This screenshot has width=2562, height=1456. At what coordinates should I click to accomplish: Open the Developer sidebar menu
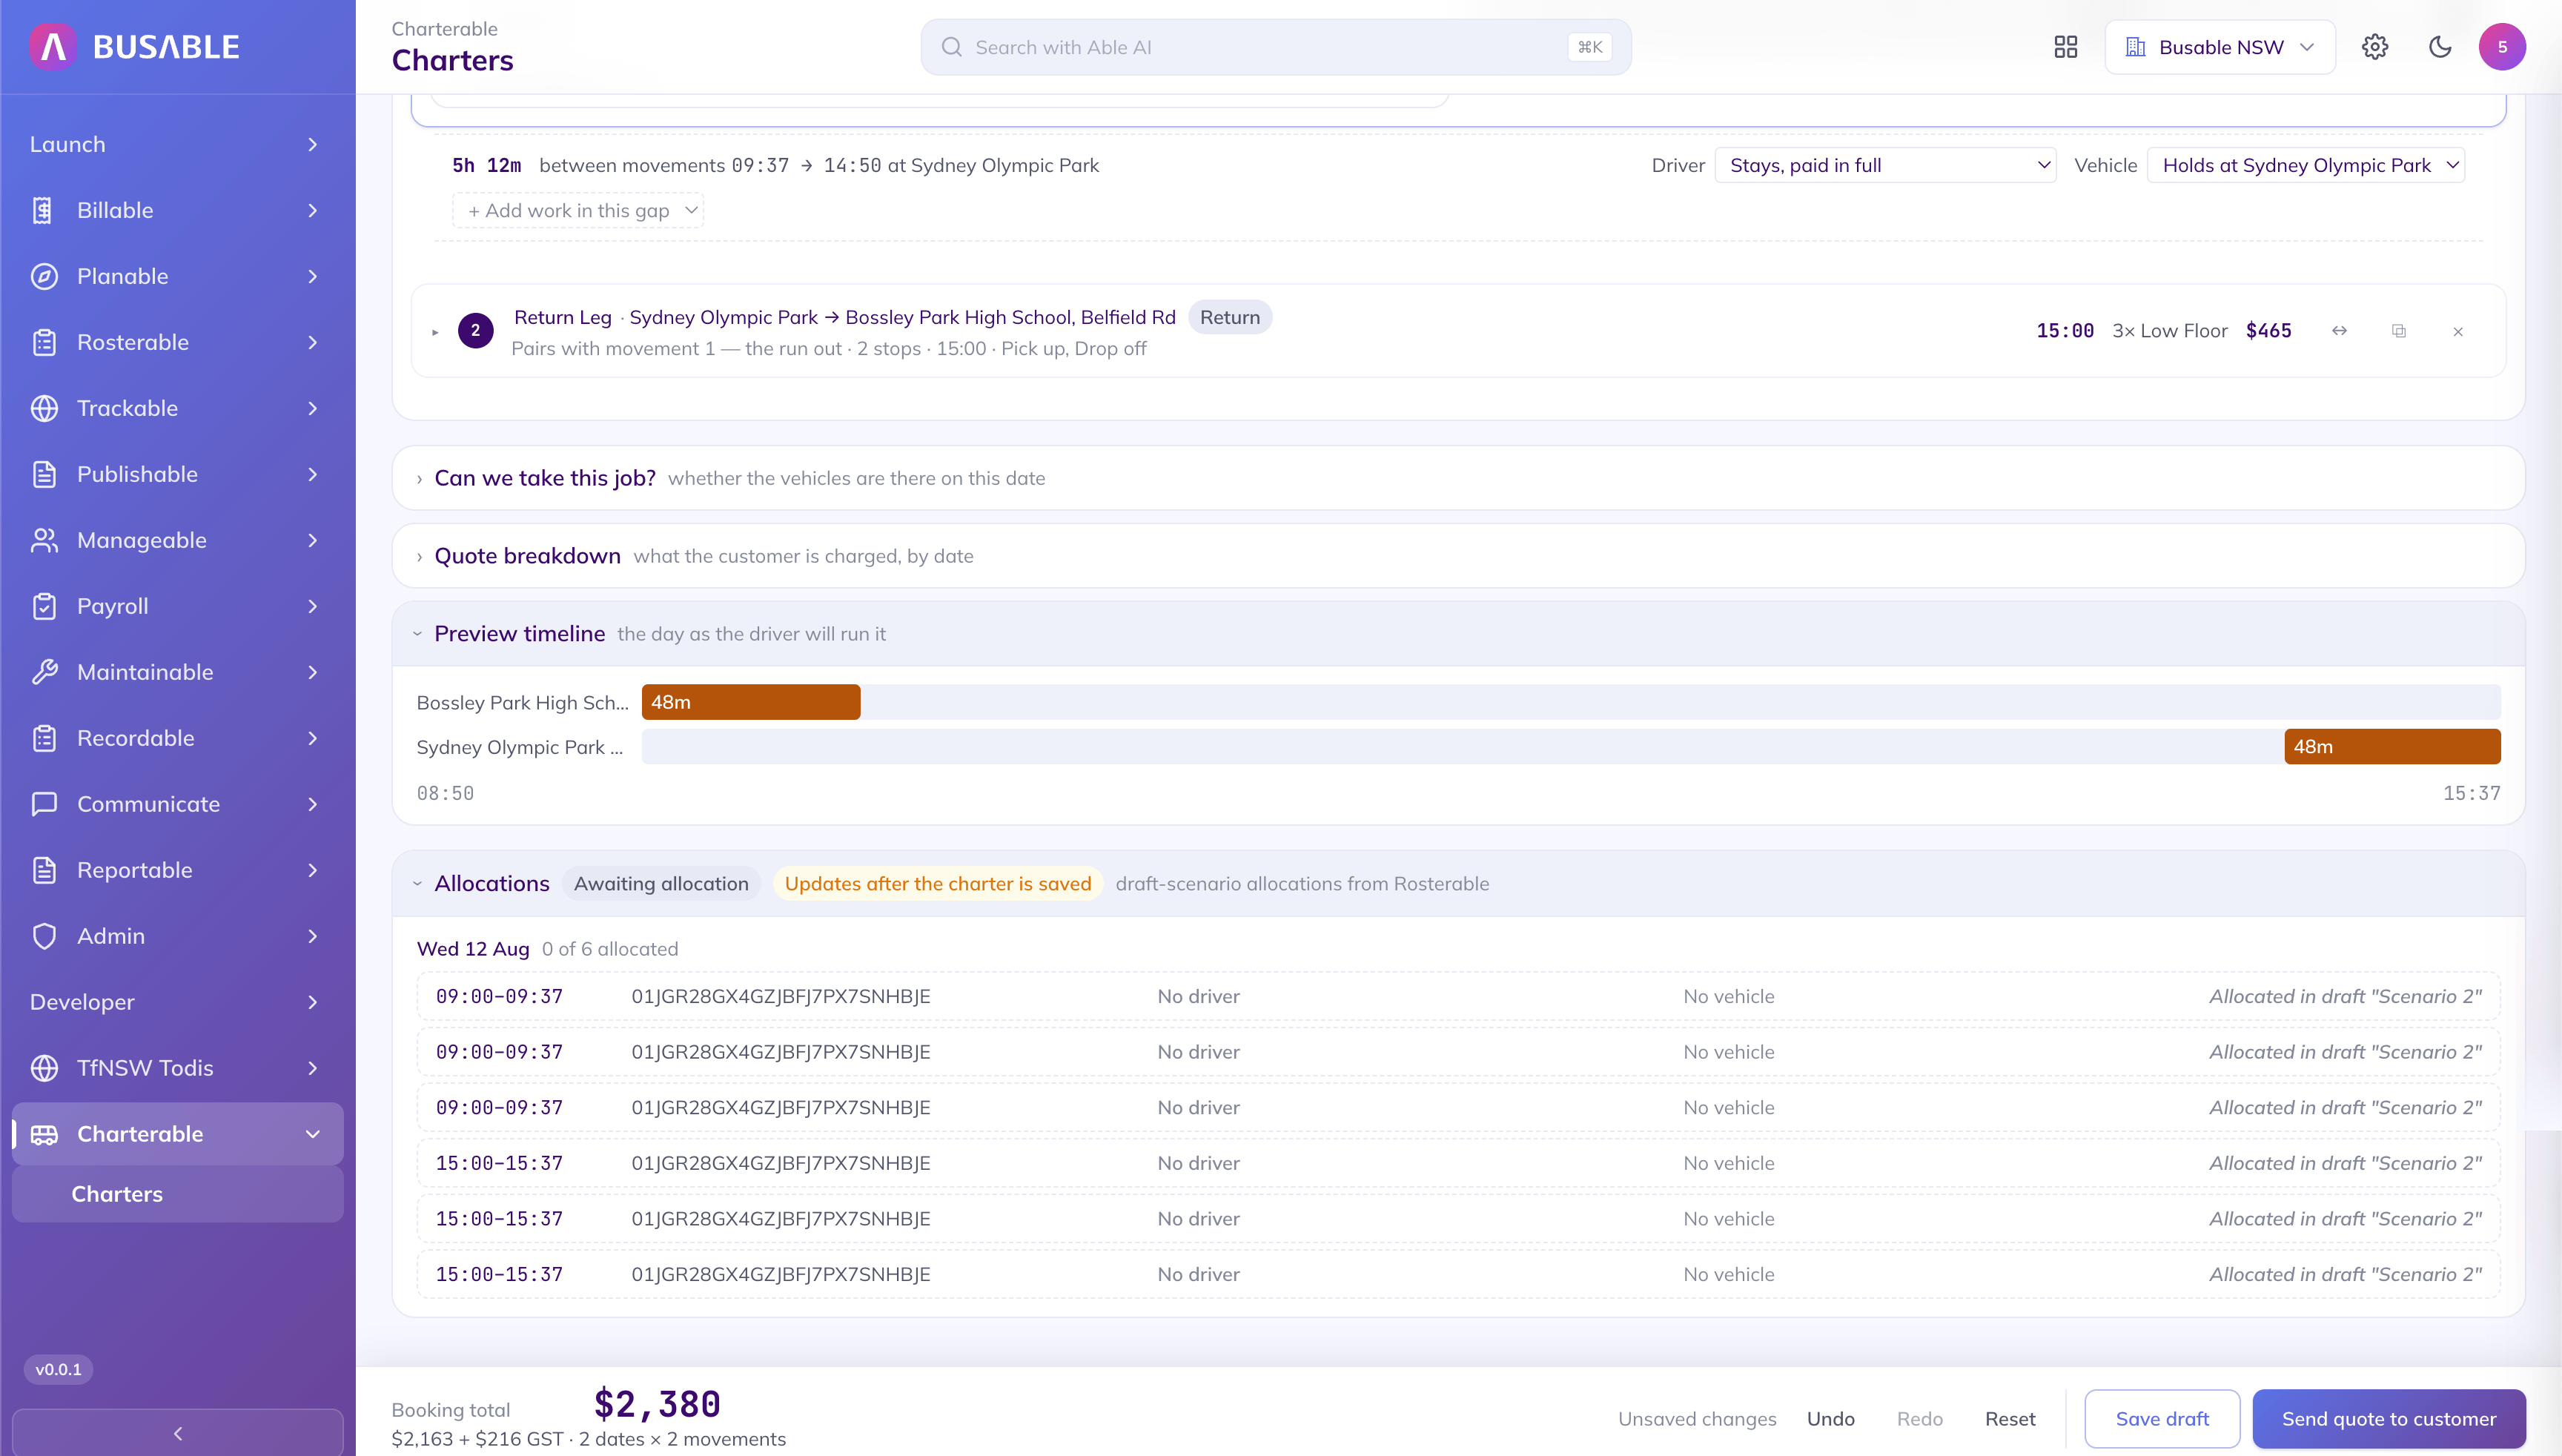tap(177, 1002)
